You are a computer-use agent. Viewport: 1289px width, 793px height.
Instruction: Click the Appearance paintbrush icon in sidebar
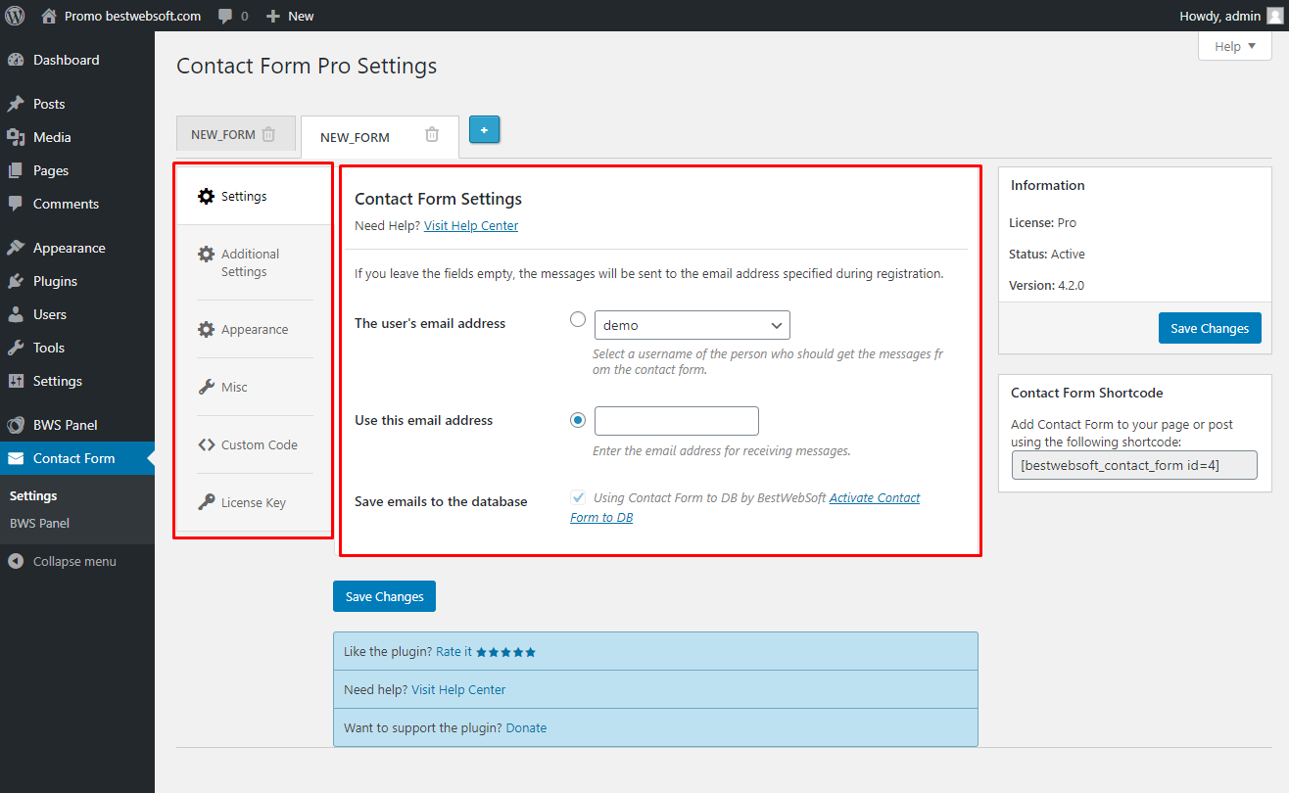pos(16,248)
